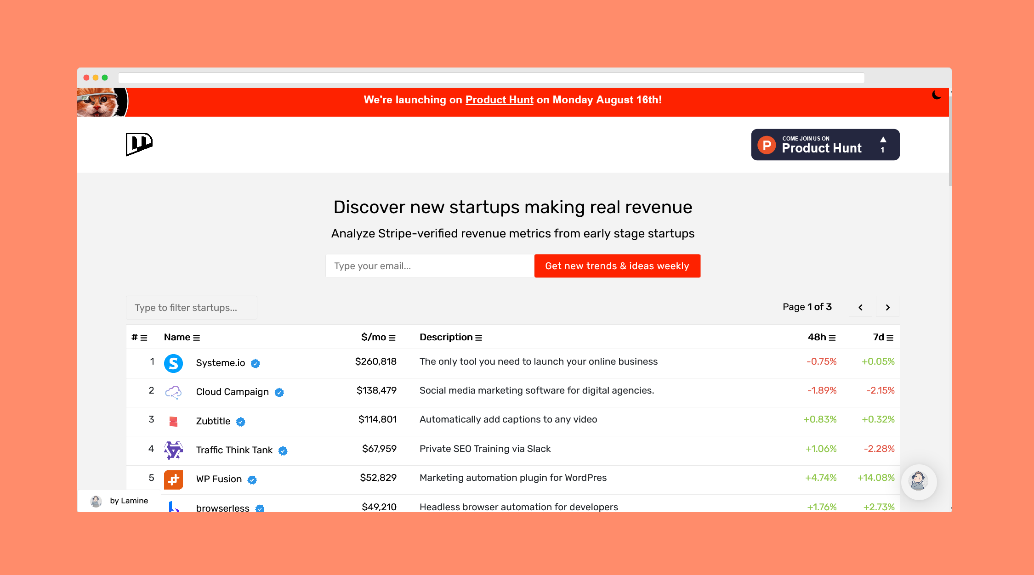Toggle dark mode moon icon

[936, 95]
